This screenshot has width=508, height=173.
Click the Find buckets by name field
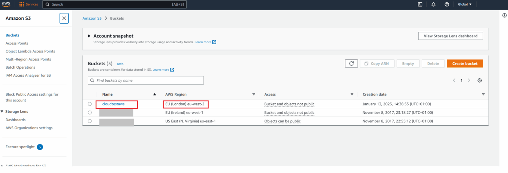146,80
